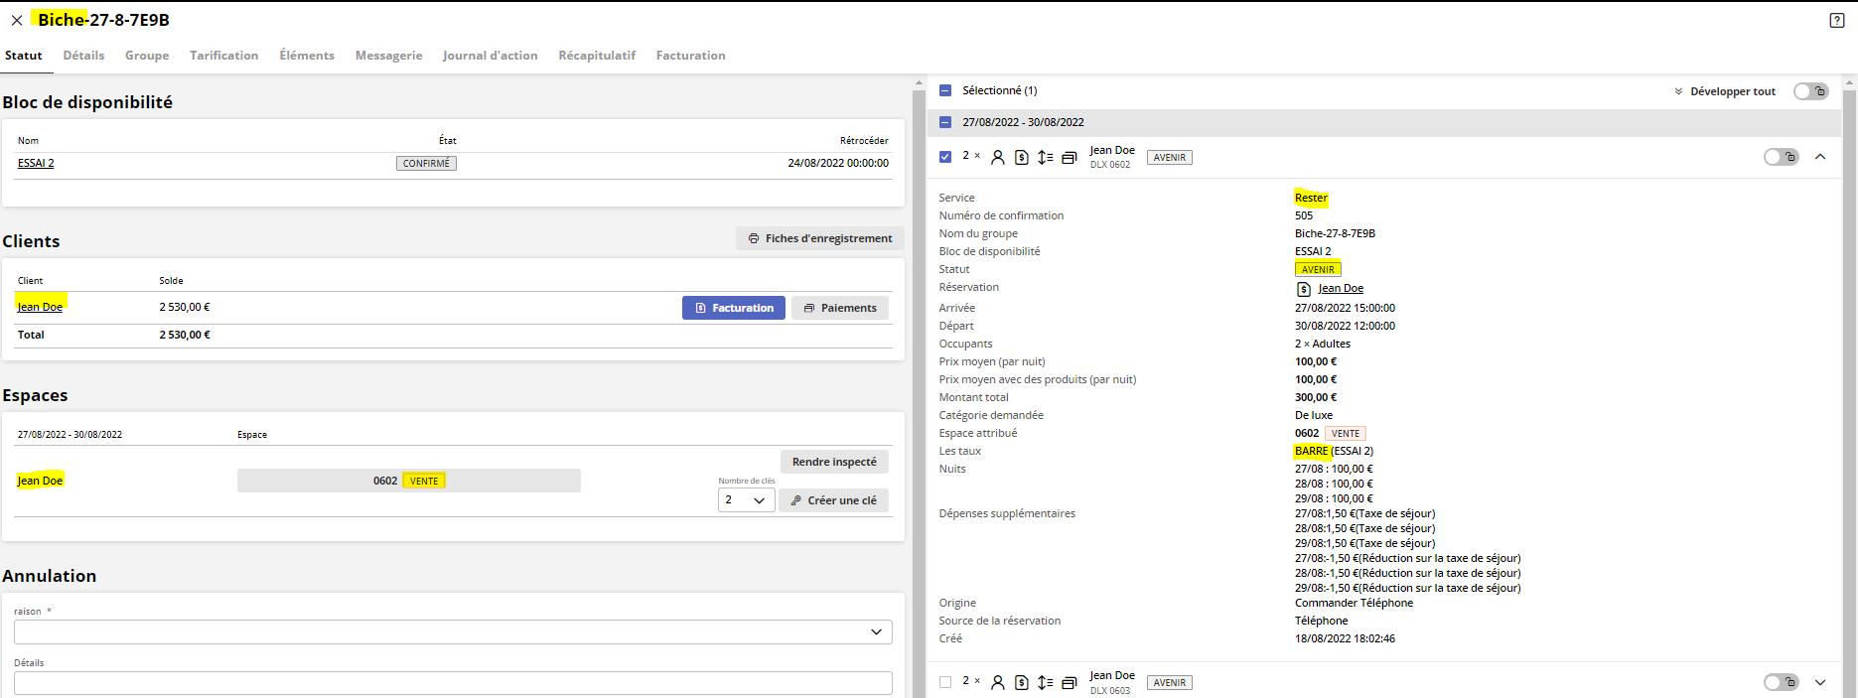
Task: Open the ESSAI 2 block link
Action: click(36, 163)
